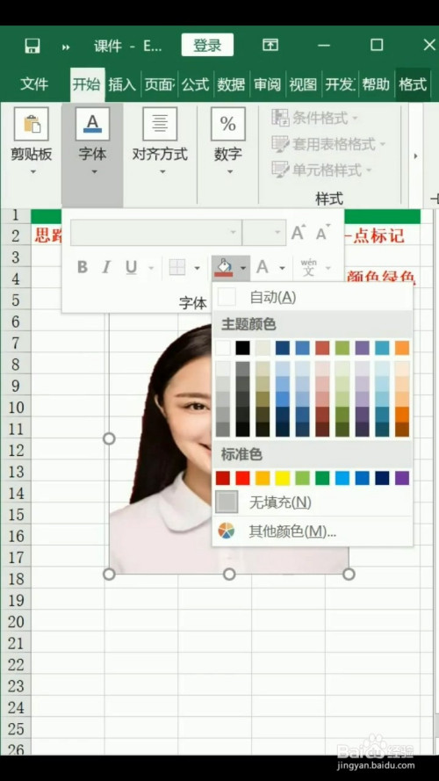Select row 23 header
This screenshot has height=781, width=439.
pyautogui.click(x=16, y=686)
